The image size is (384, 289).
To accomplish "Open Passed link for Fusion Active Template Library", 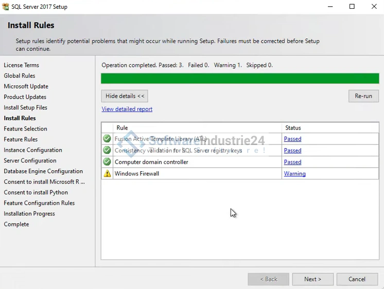I will pos(292,139).
